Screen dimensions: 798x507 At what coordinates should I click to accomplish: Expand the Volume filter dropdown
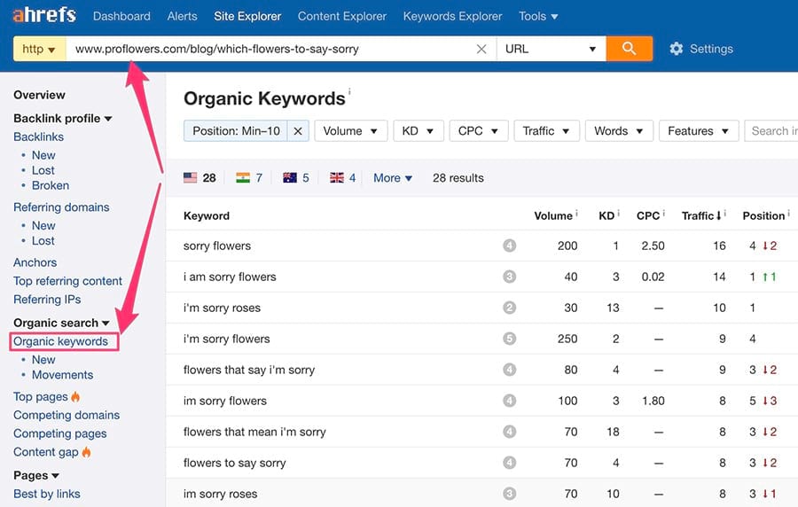(350, 131)
